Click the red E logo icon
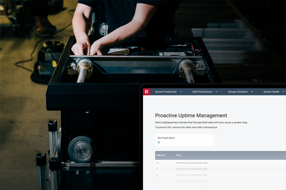Viewport: 286px width, 190px height. point(146,92)
